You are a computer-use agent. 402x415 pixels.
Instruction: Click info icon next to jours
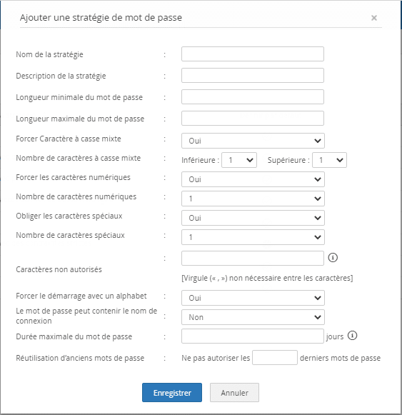pyautogui.click(x=352, y=336)
